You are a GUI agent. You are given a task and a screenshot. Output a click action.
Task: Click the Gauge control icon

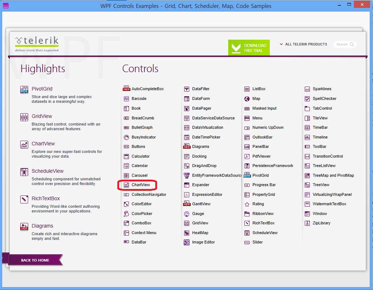point(187,214)
